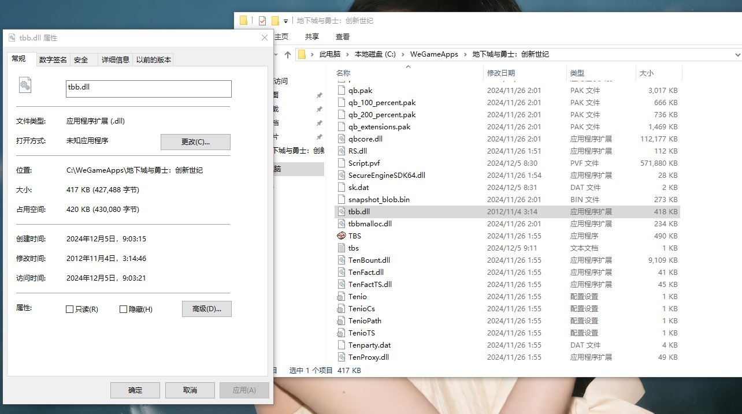Click the up navigation arrow above the file list
The width and height of the screenshot is (742, 414).
pos(287,54)
